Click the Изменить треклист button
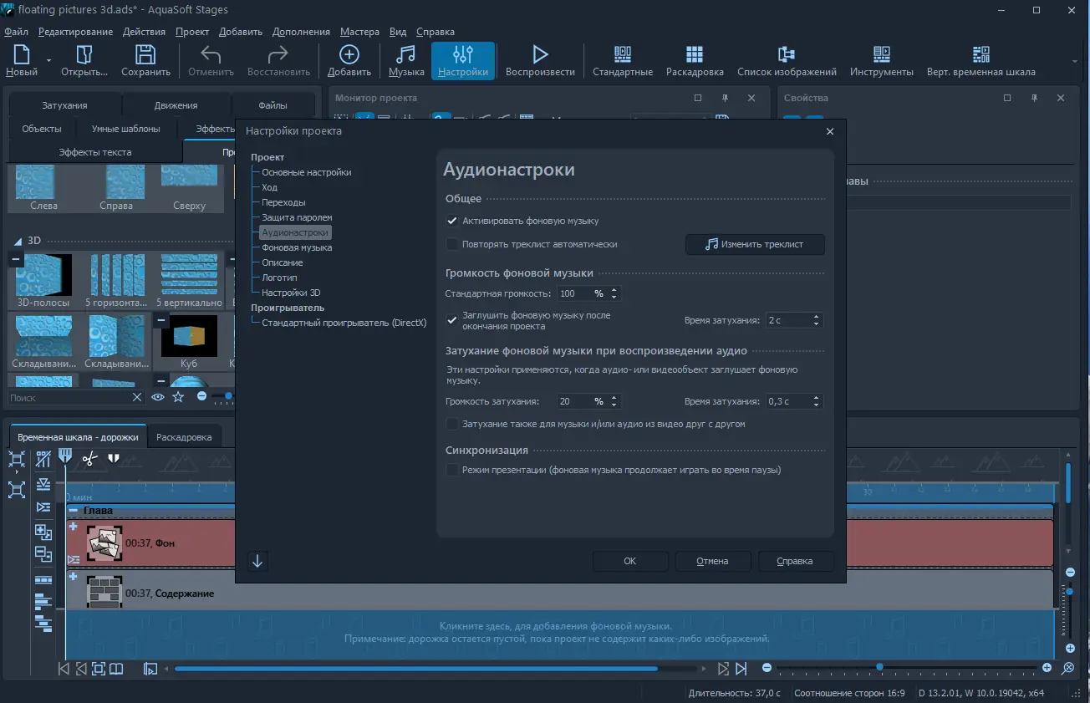Viewport: 1090px width, 703px height. [755, 244]
